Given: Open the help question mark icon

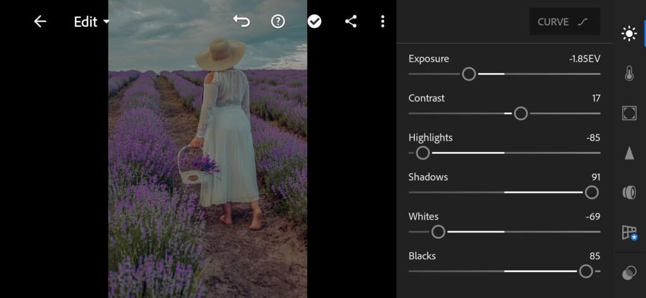Looking at the screenshot, I should point(278,21).
